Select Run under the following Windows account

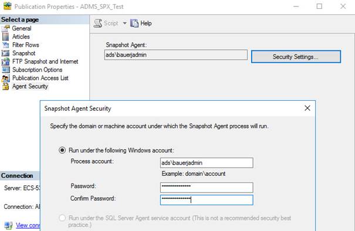(x=62, y=150)
